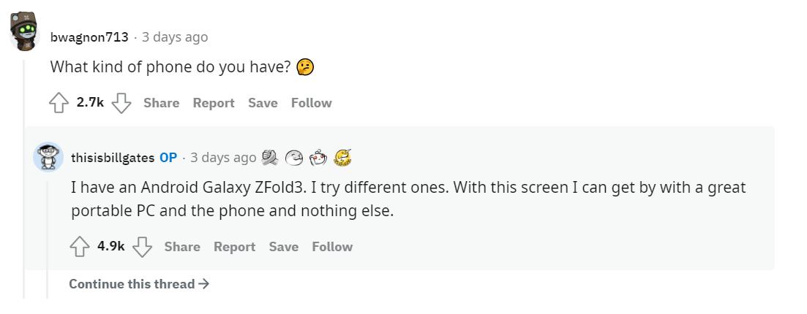The image size is (807, 314).
Task: Downvote thisisbillgates' reply
Action: 143,247
